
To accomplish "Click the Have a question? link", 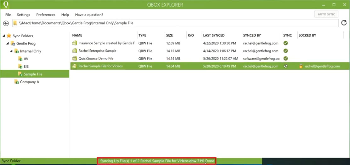I will click(x=89, y=15).
